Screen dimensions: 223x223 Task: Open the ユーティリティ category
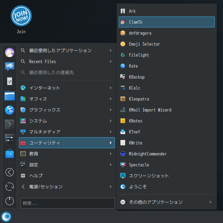pos(67,143)
